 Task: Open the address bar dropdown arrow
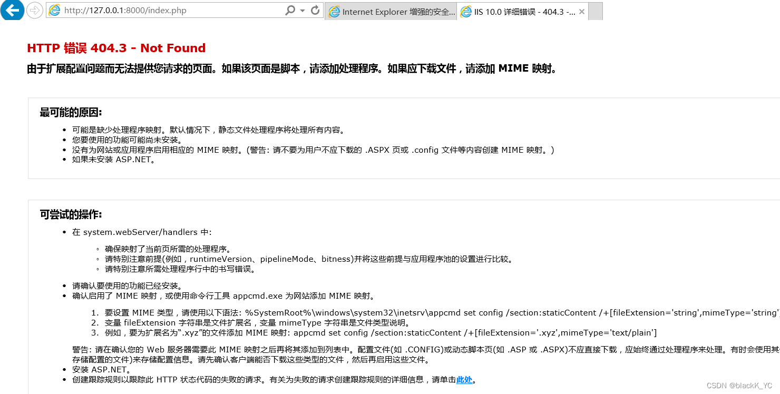303,11
